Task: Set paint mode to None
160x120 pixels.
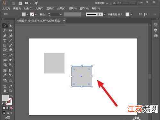Action: coord(12,108)
